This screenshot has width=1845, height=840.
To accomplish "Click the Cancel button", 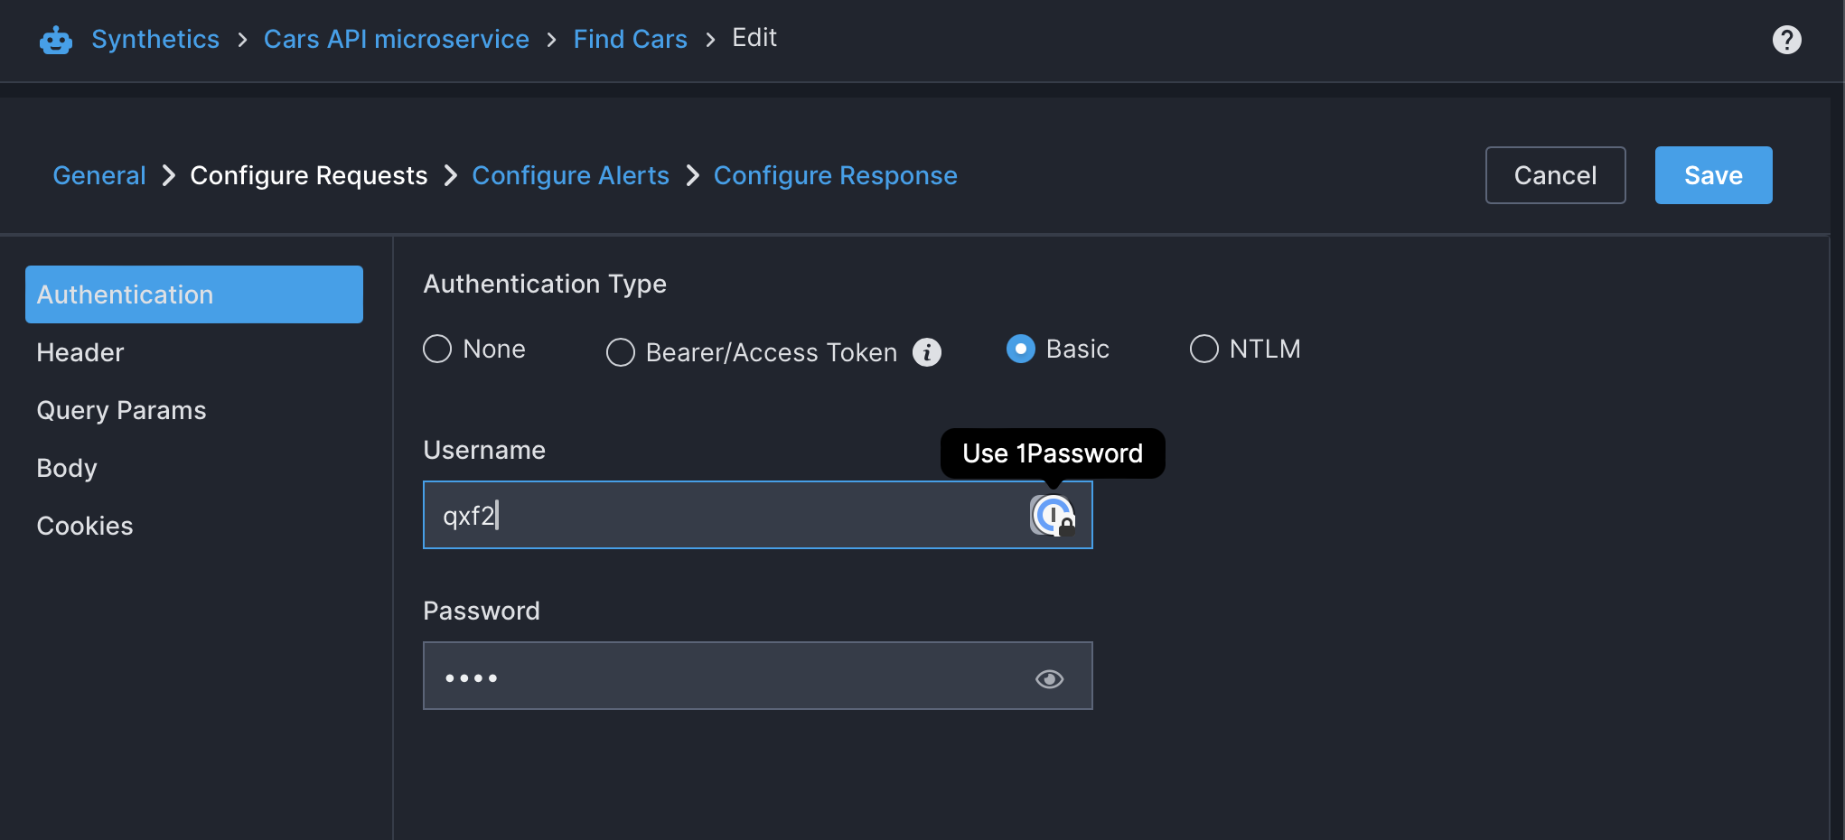I will [x=1555, y=175].
